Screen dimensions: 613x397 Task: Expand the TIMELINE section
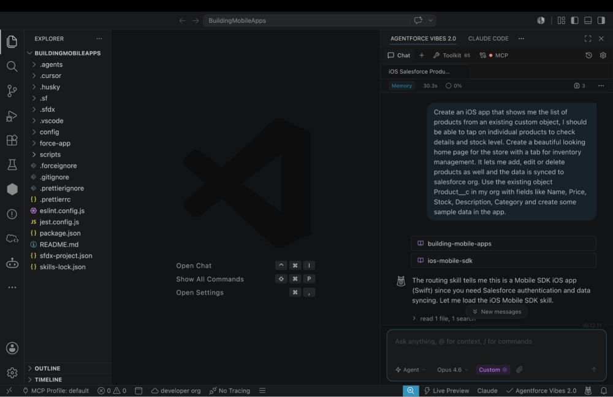click(x=48, y=380)
